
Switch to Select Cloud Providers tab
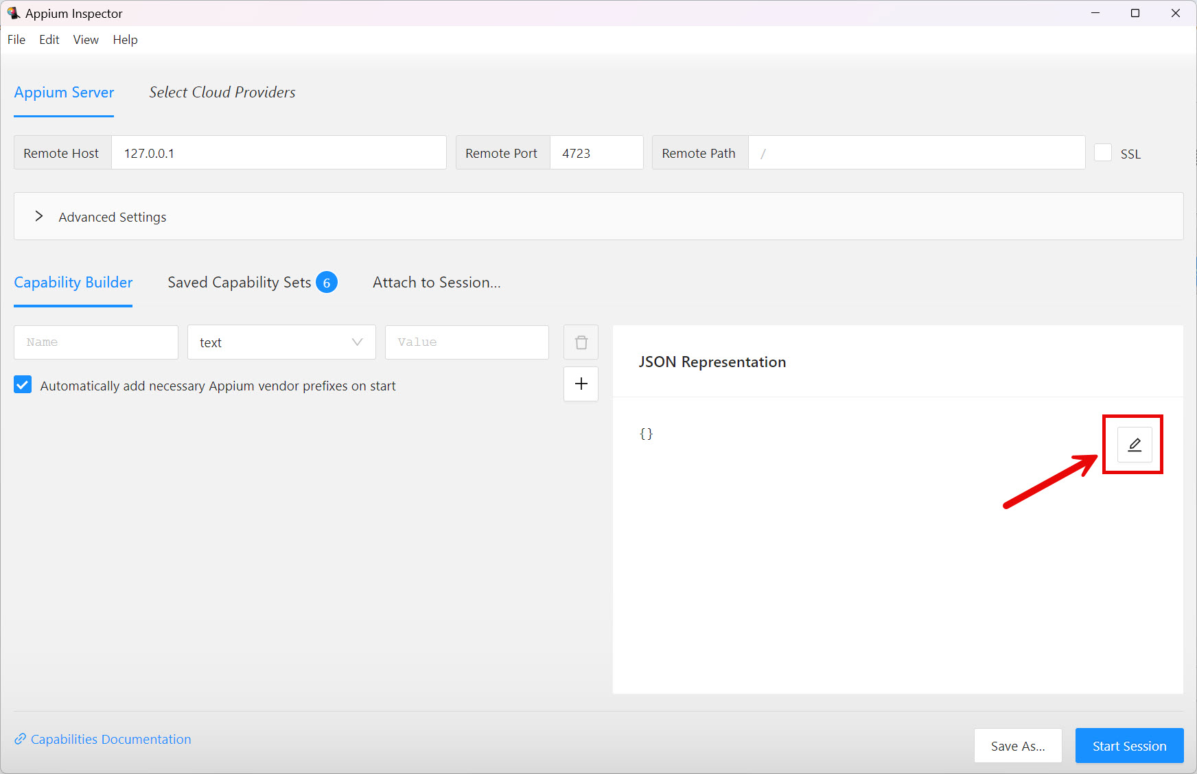[x=222, y=93]
